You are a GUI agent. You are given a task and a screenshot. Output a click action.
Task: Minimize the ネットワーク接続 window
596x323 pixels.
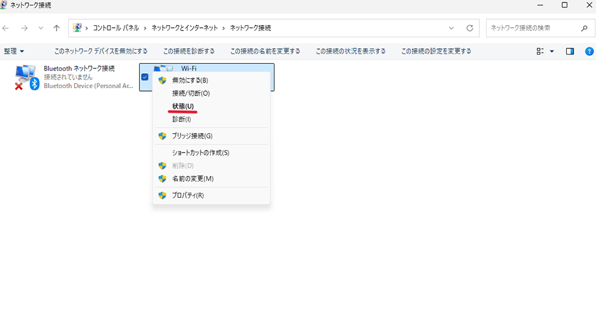click(540, 5)
